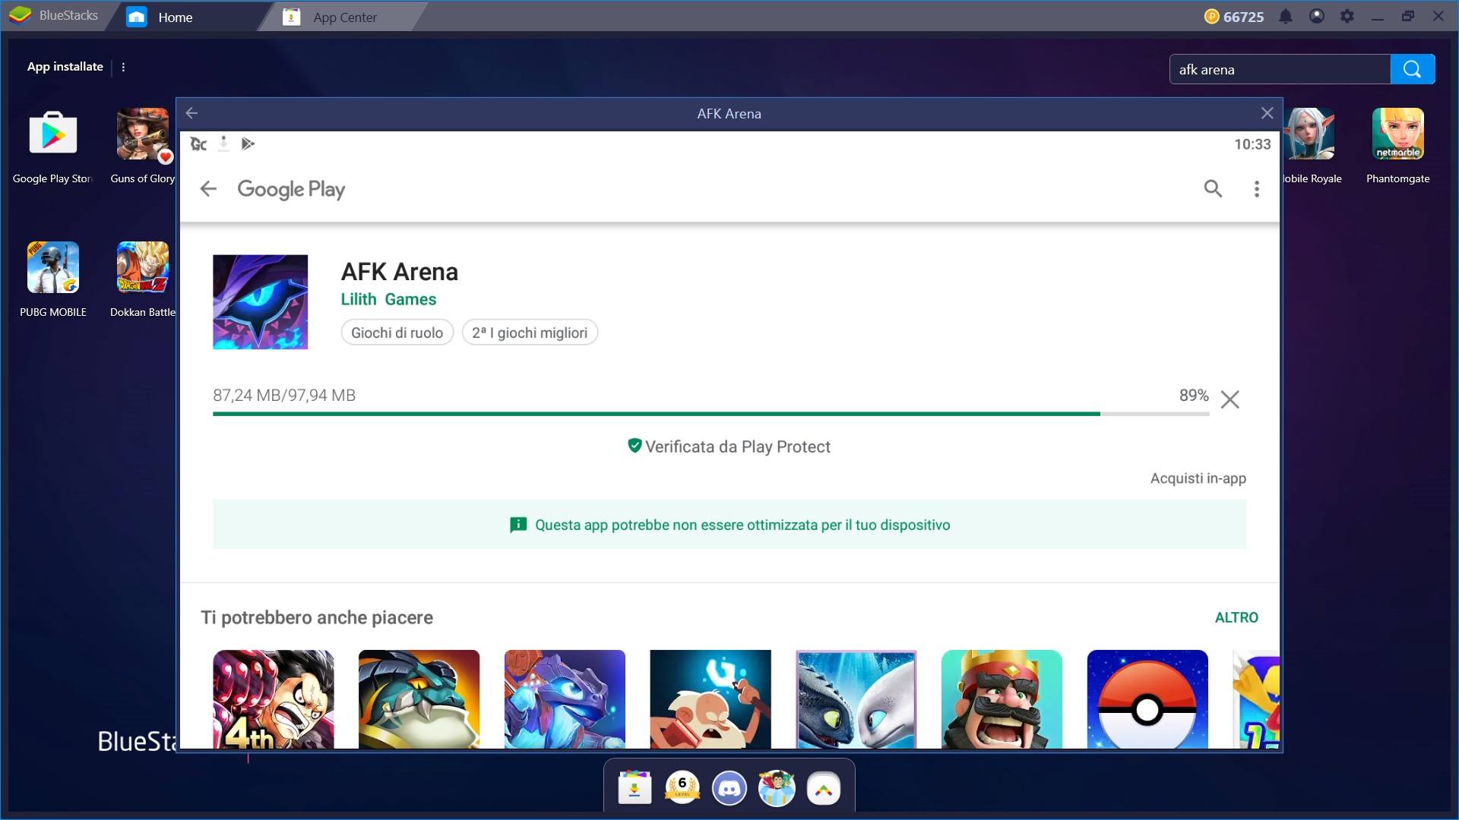Click the AFK Arena app icon image

tap(260, 301)
